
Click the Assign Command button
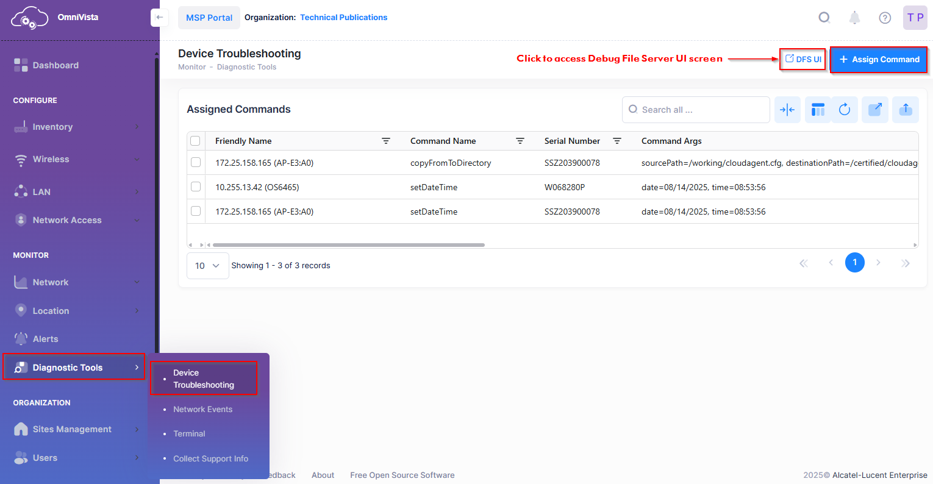tap(879, 59)
